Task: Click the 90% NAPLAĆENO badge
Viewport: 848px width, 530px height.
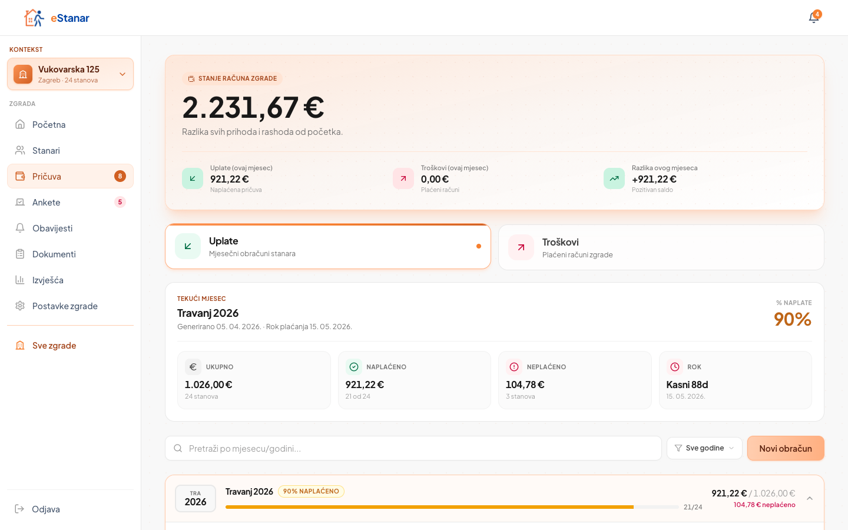Action: (311, 491)
